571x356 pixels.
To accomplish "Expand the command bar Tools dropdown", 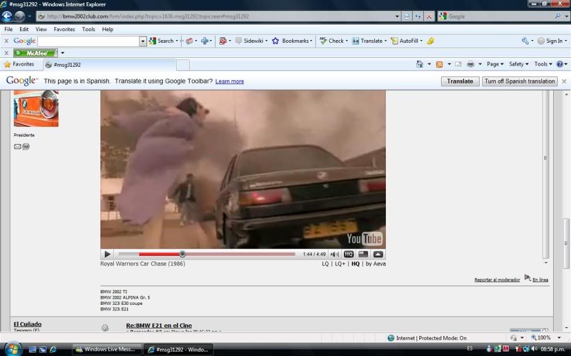I will tap(543, 64).
